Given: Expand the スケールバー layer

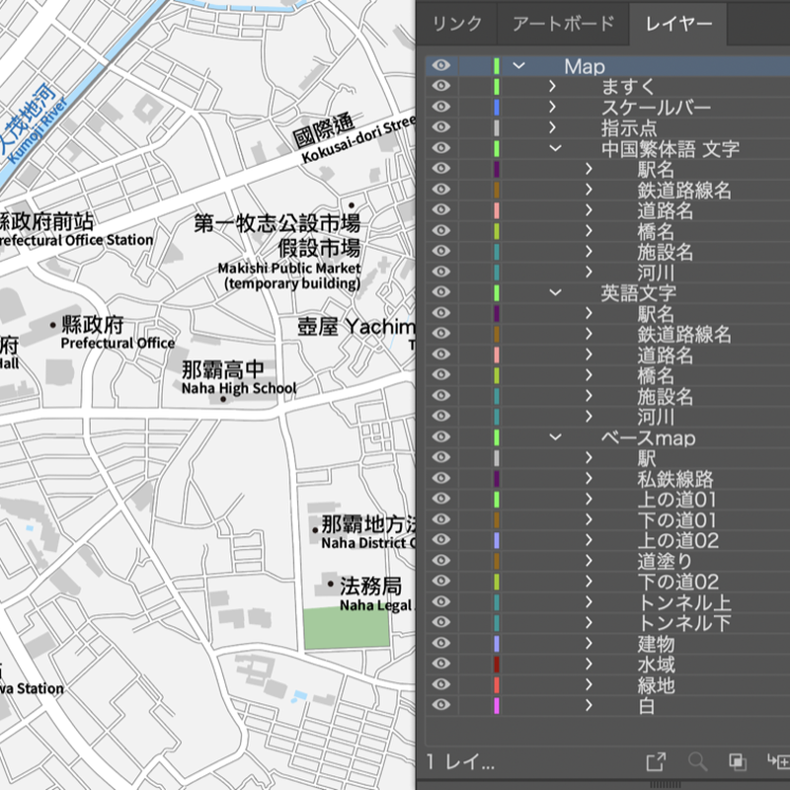Looking at the screenshot, I should point(554,108).
